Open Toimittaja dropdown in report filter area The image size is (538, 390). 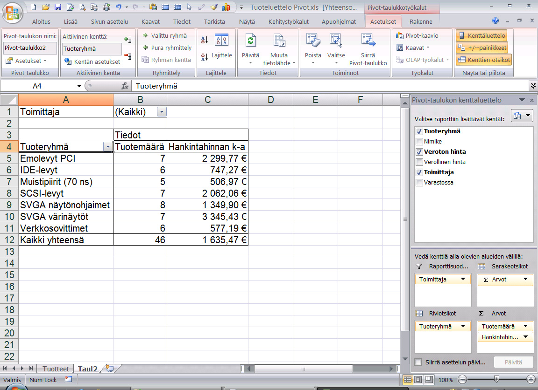[463, 279]
